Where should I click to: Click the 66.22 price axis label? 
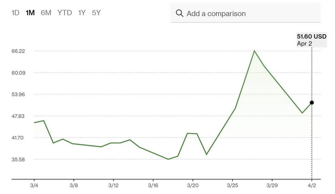tap(19, 51)
